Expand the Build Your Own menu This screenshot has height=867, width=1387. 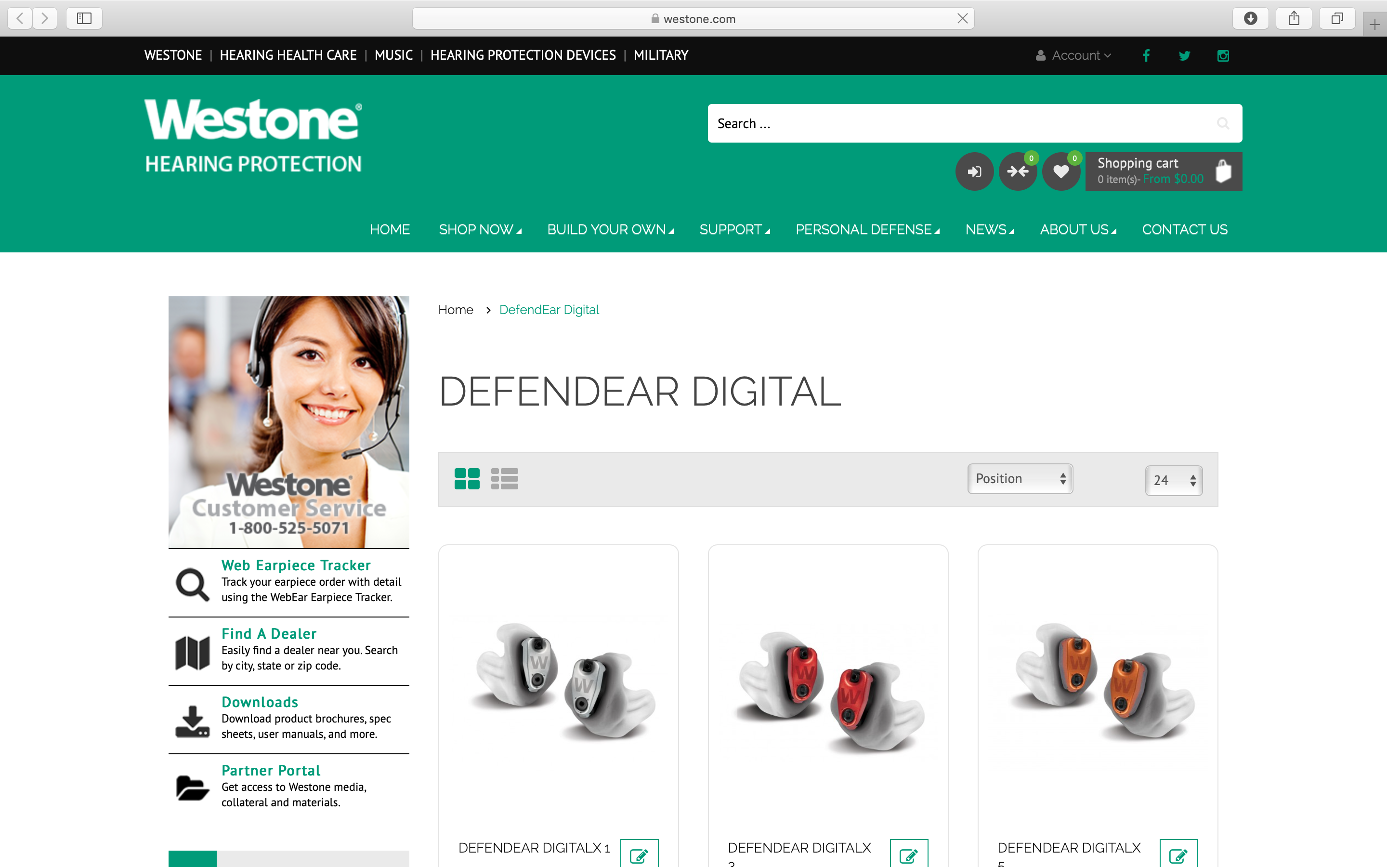click(x=610, y=229)
